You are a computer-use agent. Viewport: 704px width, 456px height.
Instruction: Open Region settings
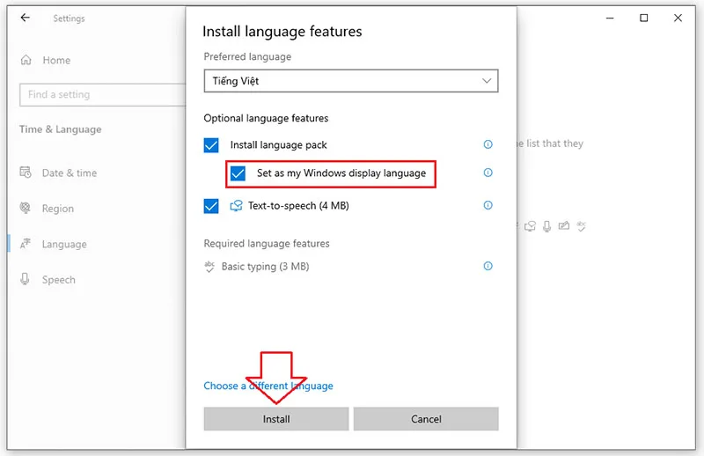(x=47, y=209)
